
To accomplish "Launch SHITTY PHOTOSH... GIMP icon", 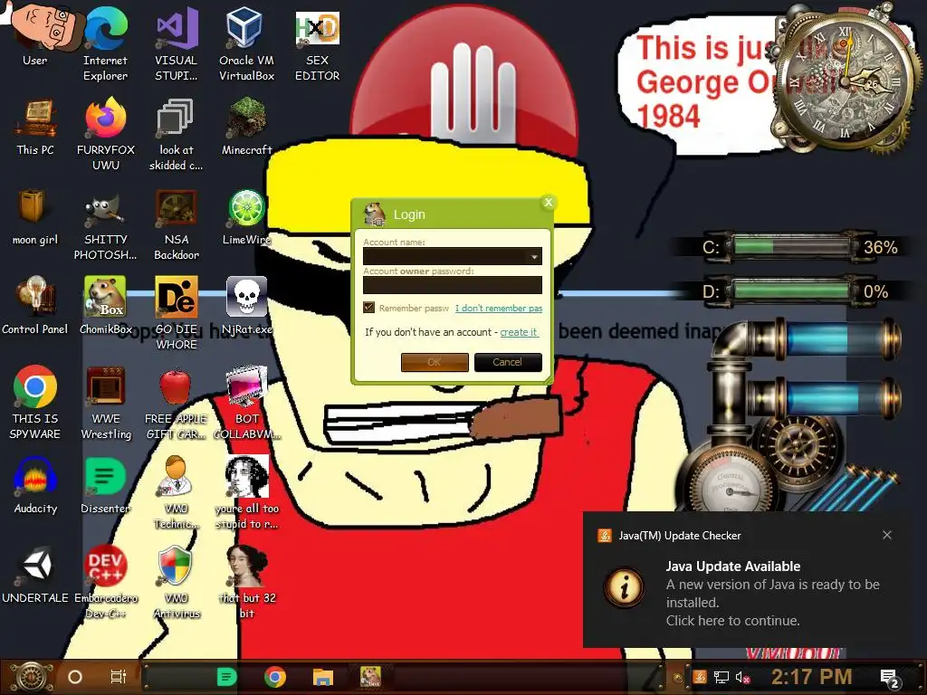I will point(105,224).
